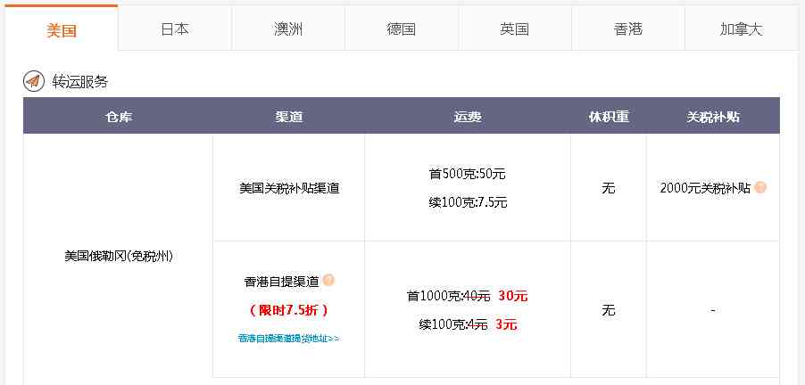
Task: Click the paper plane icon beside 转运服务
Action: coord(33,81)
